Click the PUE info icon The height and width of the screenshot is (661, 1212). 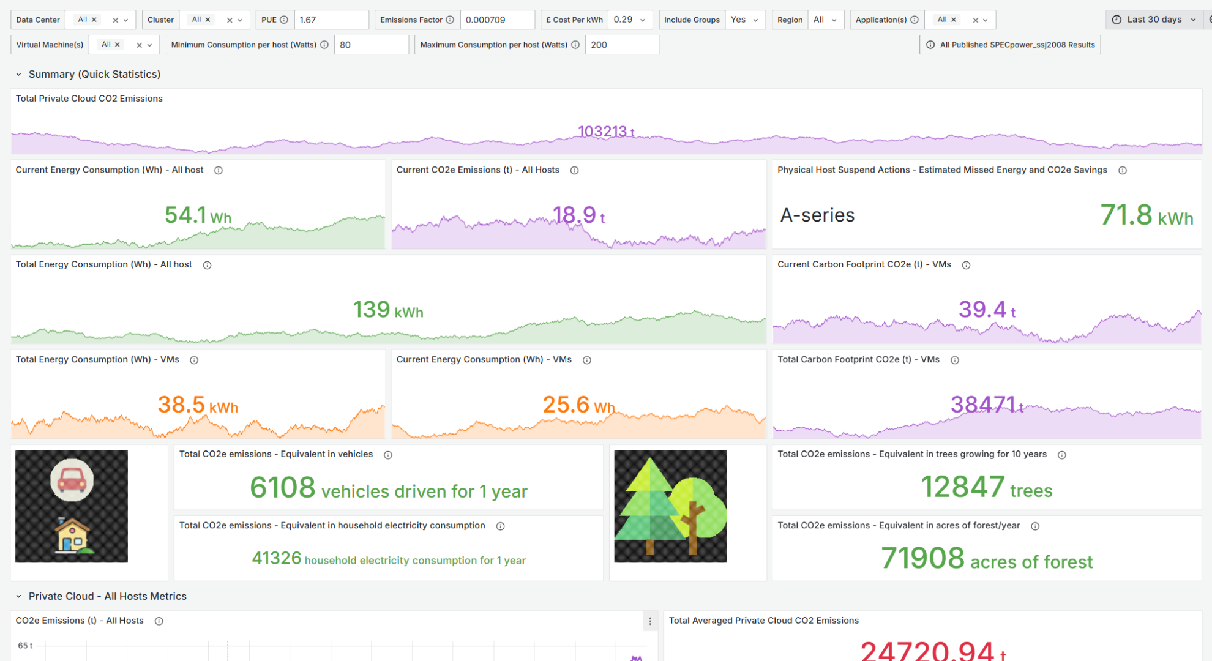pyautogui.click(x=284, y=20)
